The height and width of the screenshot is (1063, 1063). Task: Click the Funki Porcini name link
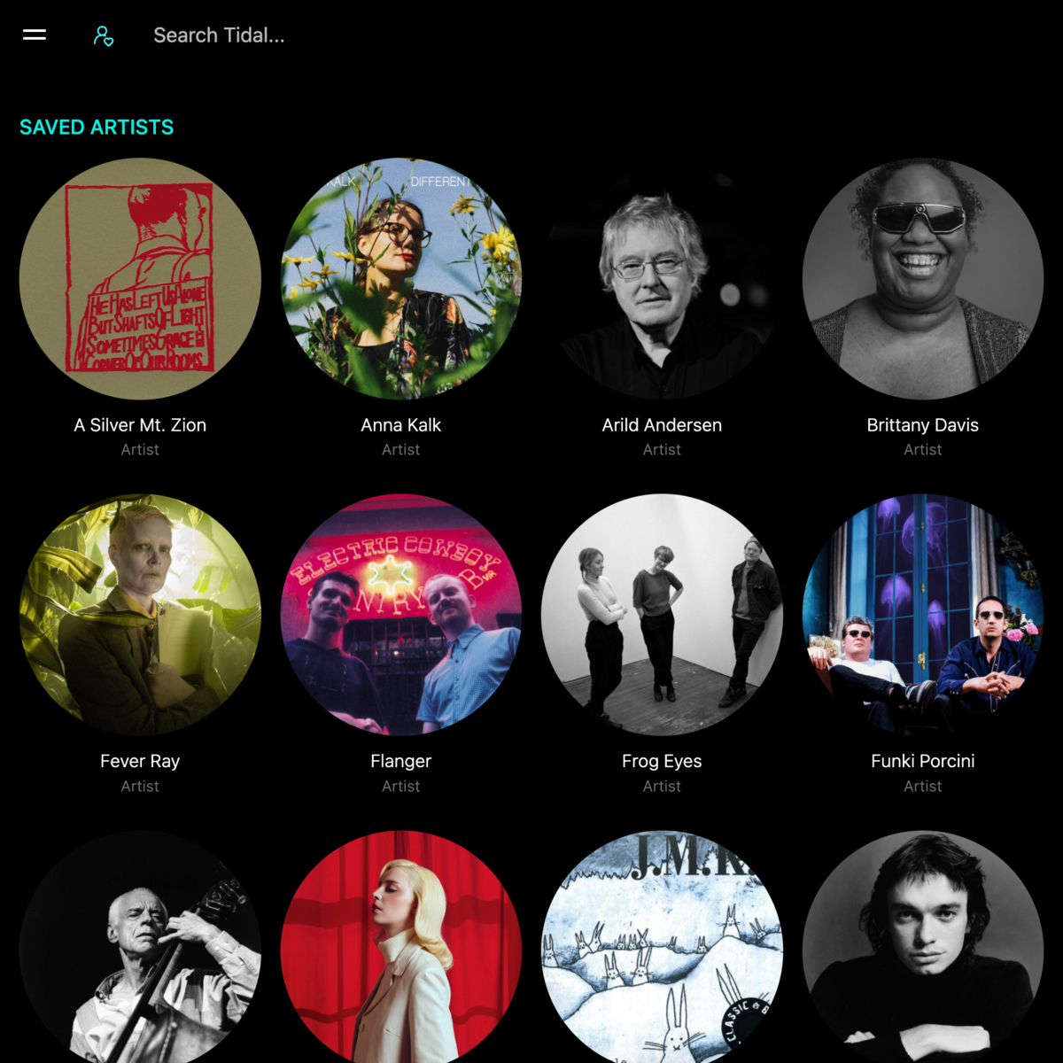[x=923, y=761]
